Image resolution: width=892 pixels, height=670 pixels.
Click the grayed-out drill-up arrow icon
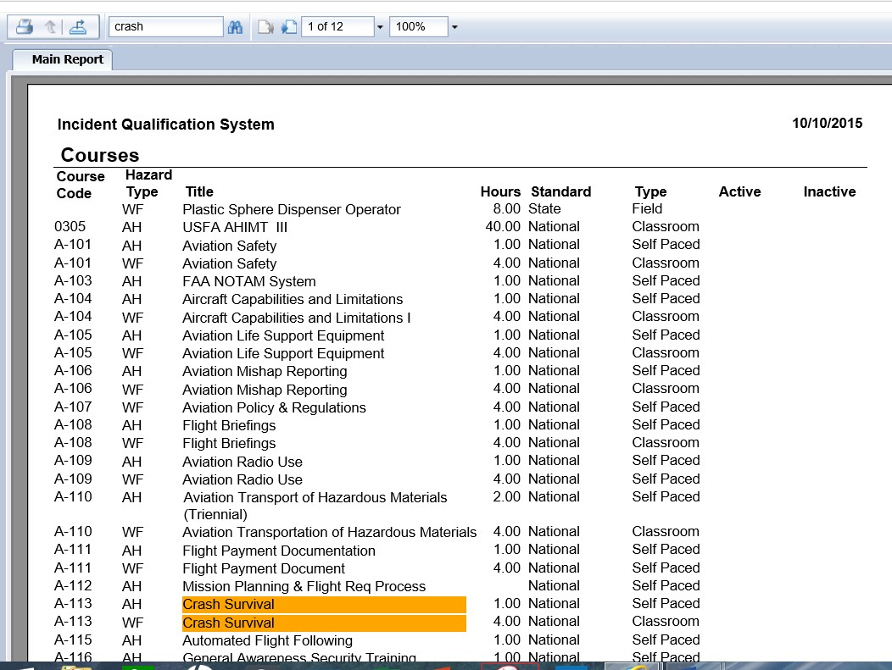(51, 27)
